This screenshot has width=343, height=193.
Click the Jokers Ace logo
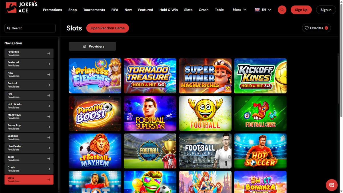[21, 8]
